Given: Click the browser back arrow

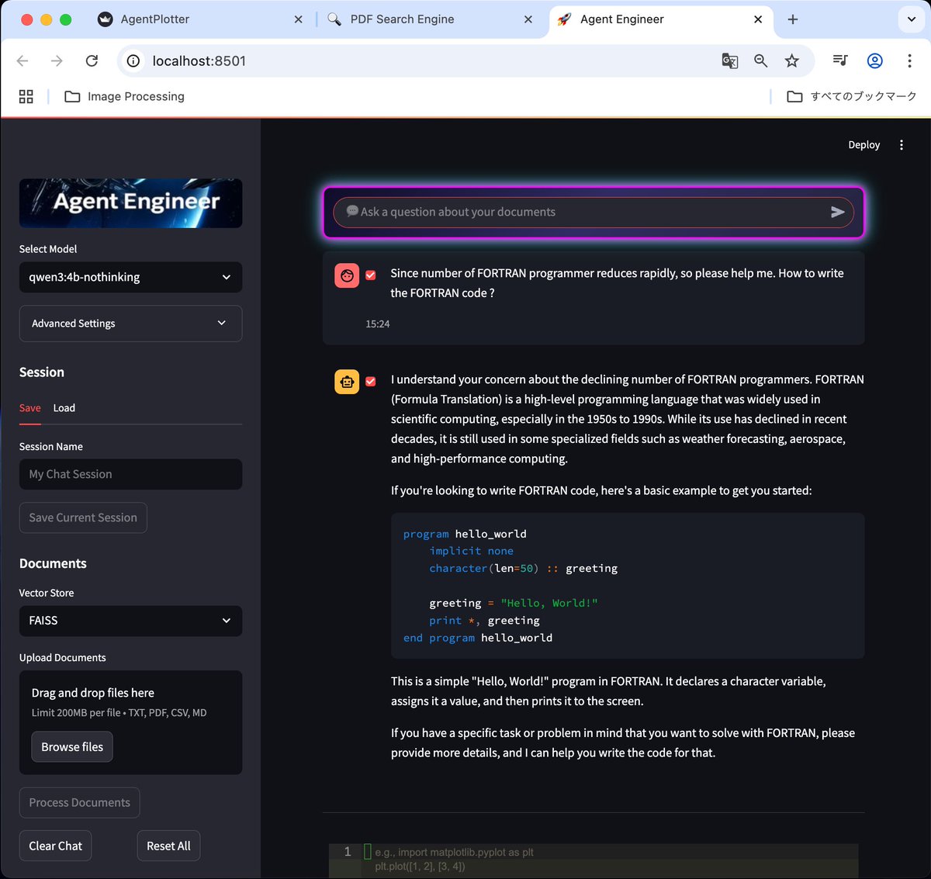Looking at the screenshot, I should (22, 61).
